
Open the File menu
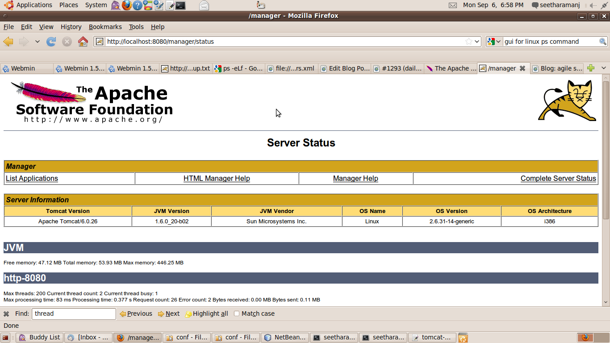tap(8, 27)
